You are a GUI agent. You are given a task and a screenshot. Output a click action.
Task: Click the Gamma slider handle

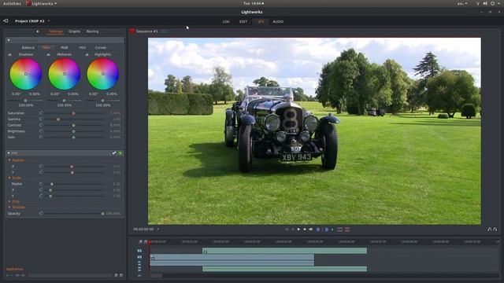coord(58,119)
